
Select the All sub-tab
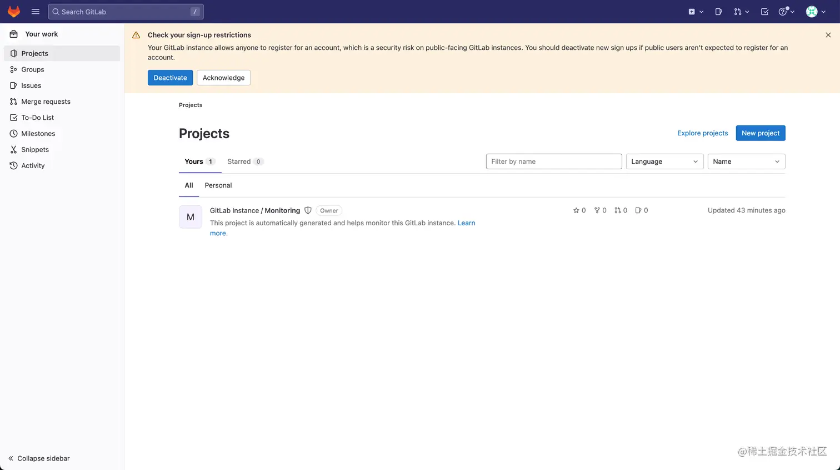point(189,185)
